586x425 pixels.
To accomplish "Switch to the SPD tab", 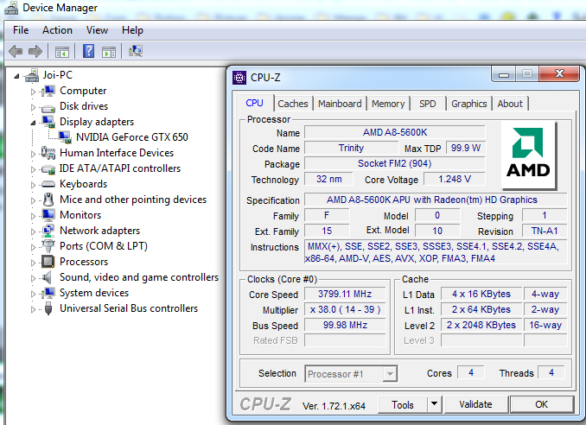I will coord(428,104).
